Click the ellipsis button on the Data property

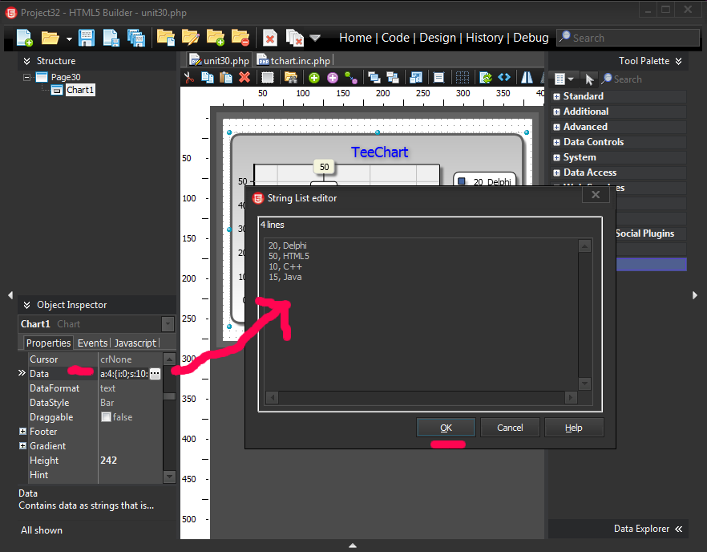coord(155,374)
